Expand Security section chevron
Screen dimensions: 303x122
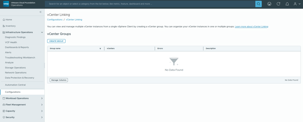click(x=42, y=117)
